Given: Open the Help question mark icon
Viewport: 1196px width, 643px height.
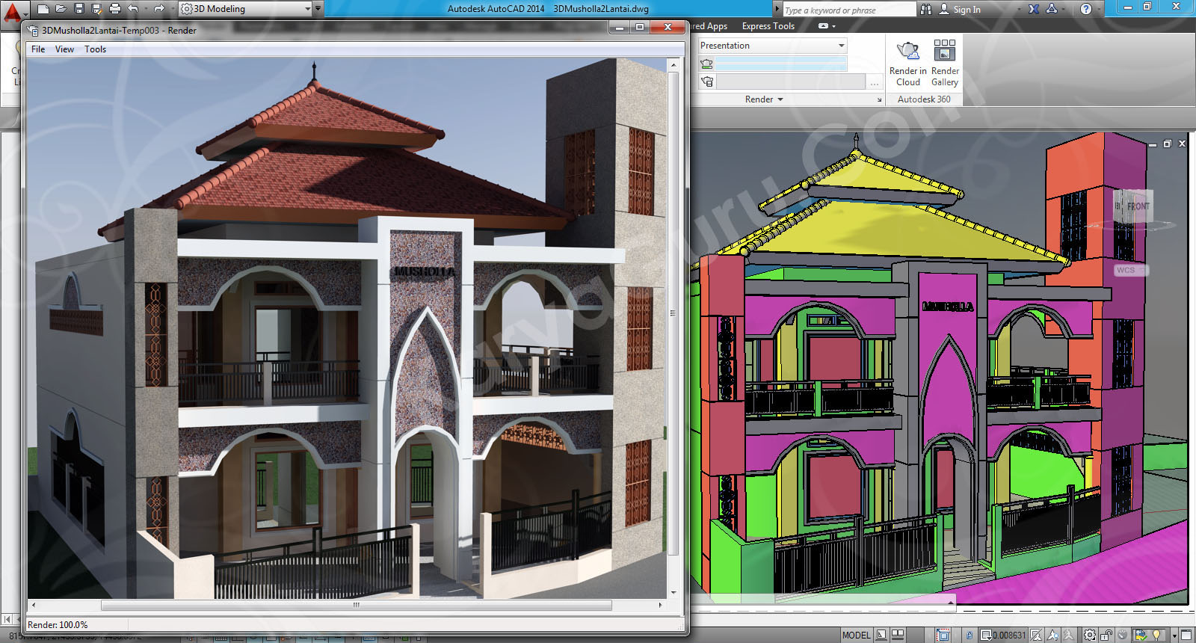Looking at the screenshot, I should pyautogui.click(x=1086, y=9).
